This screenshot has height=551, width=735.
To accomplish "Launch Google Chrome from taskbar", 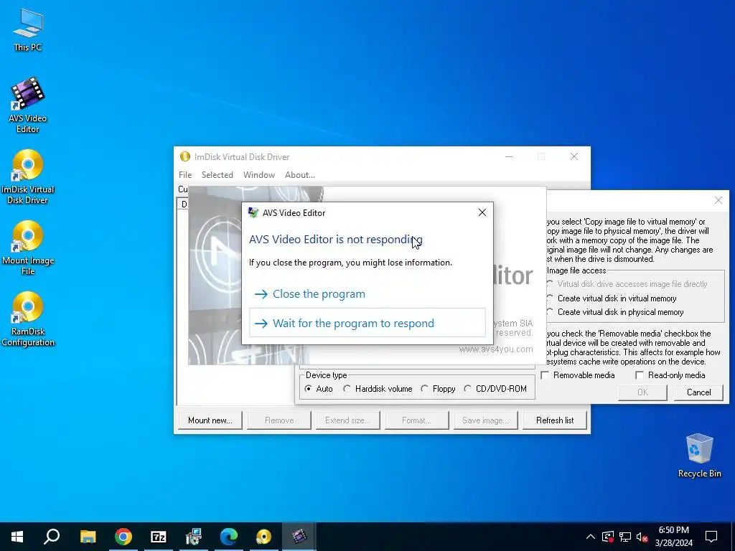I will 123,537.
